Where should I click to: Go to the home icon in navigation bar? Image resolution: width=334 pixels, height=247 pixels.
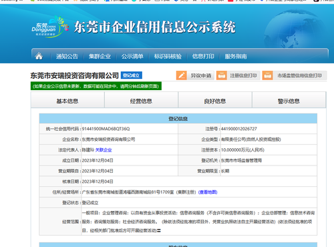pyautogui.click(x=39, y=56)
